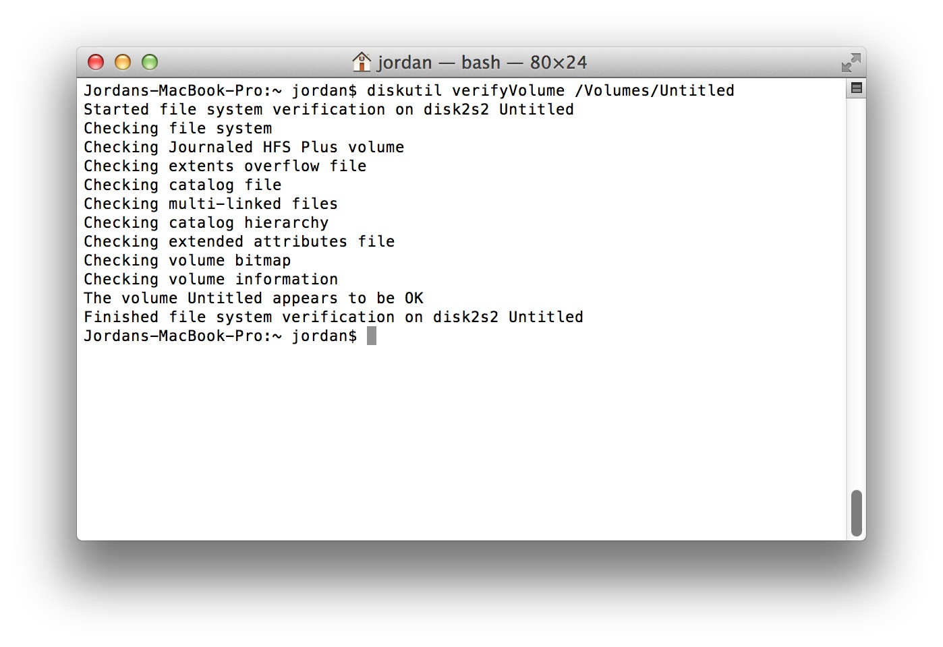Click the 'Checking volume bitmap' line
Viewport: 943px width, 647px height.
(x=187, y=260)
